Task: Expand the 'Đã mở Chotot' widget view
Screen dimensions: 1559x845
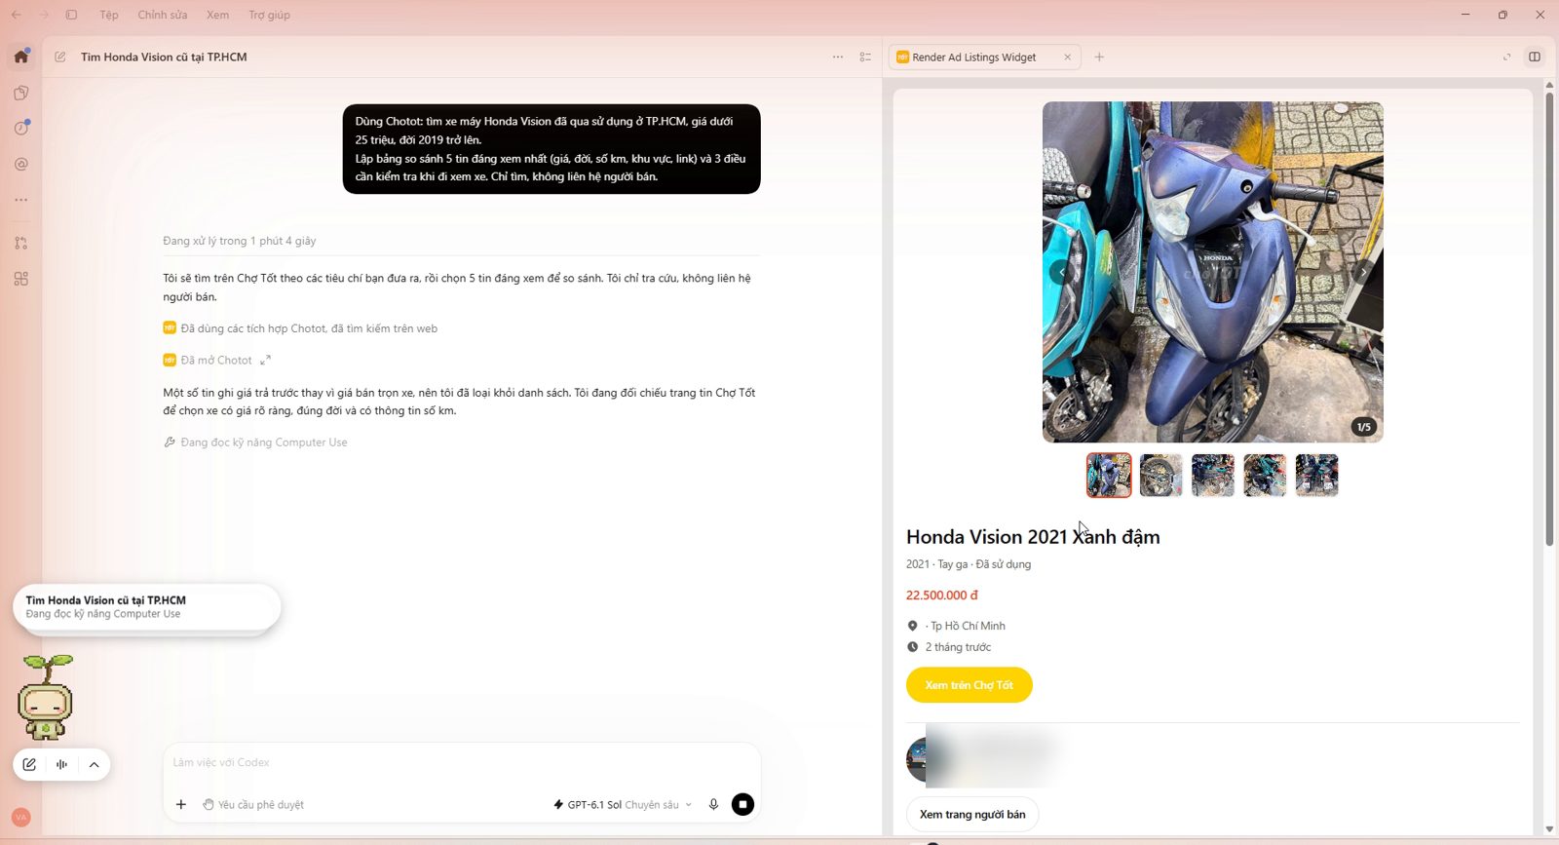Action: point(265,361)
